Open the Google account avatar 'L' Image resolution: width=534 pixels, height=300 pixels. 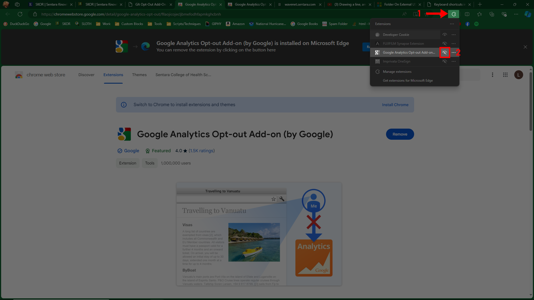pos(518,75)
